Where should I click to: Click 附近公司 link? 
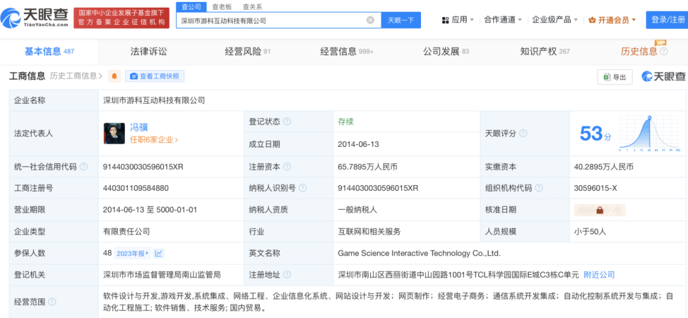(x=599, y=275)
